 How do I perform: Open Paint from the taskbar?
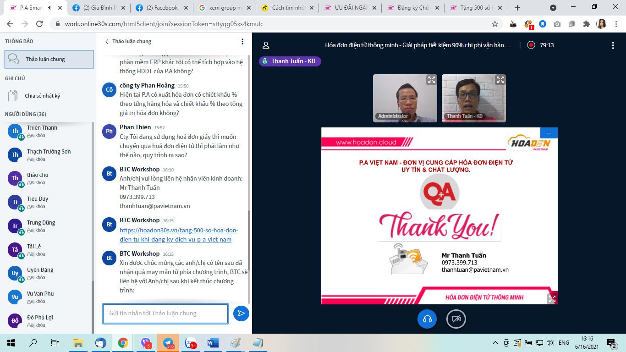click(x=235, y=343)
